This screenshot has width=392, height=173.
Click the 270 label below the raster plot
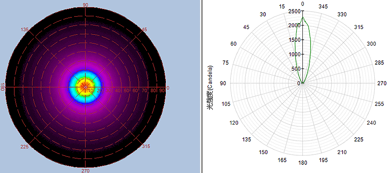tap(85, 170)
